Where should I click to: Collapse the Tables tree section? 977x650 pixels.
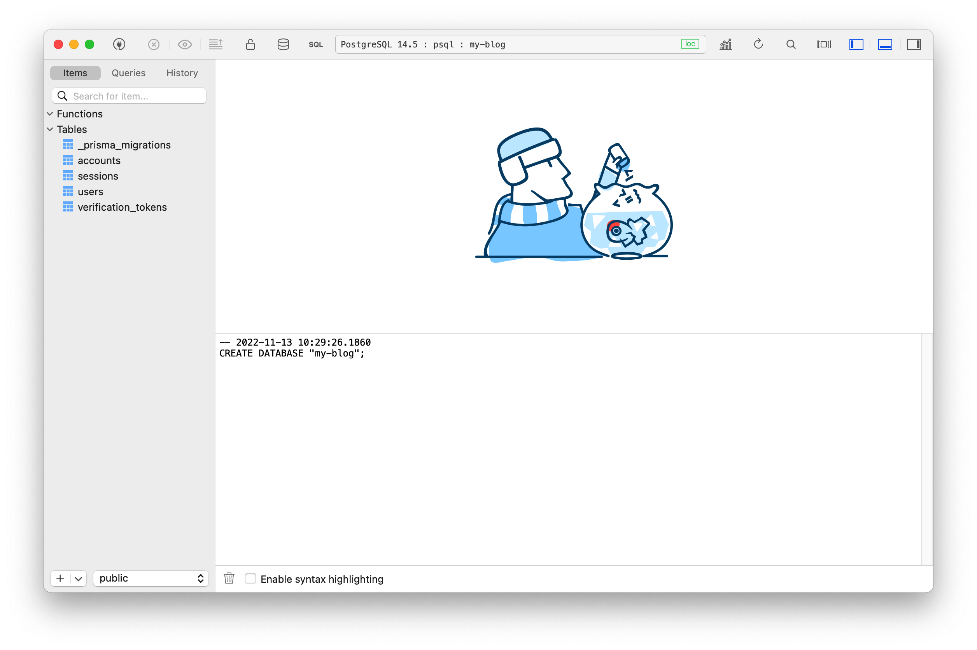(50, 129)
